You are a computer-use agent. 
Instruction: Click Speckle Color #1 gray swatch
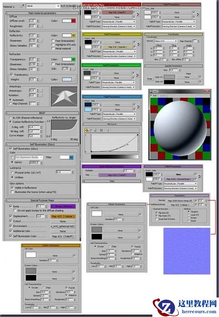click(x=170, y=77)
